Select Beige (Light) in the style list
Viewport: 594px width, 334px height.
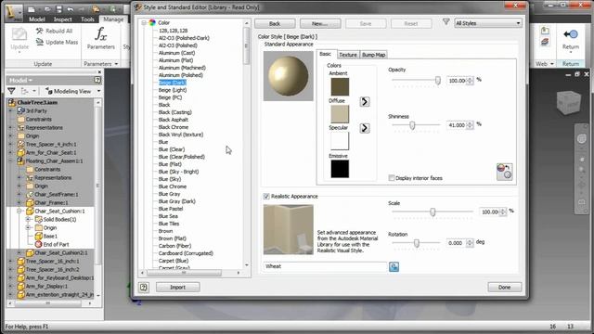click(173, 90)
